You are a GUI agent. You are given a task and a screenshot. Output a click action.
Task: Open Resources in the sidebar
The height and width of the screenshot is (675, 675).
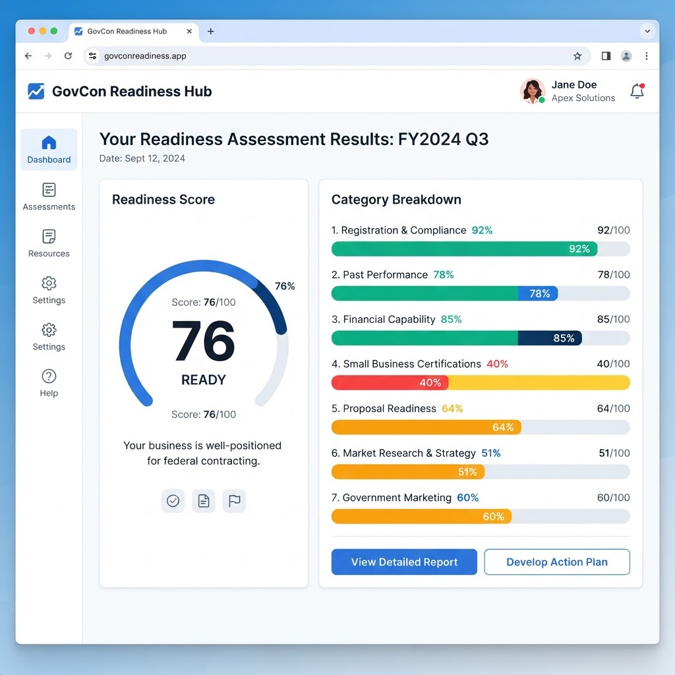[x=49, y=243]
